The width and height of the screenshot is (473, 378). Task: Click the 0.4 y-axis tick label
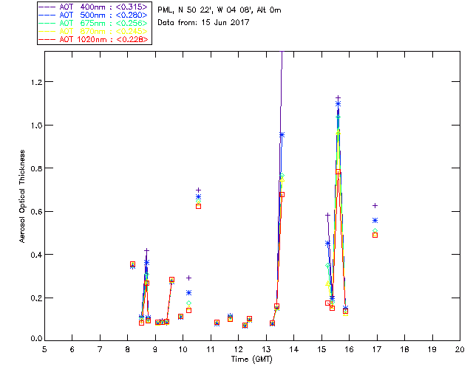(36, 255)
